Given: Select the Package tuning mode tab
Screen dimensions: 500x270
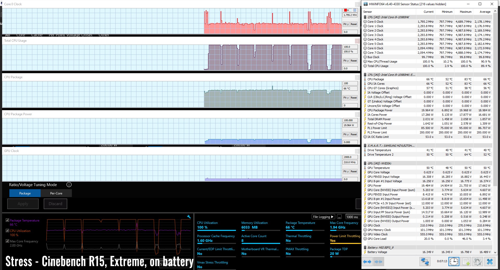Looking at the screenshot, I should pos(25,193).
